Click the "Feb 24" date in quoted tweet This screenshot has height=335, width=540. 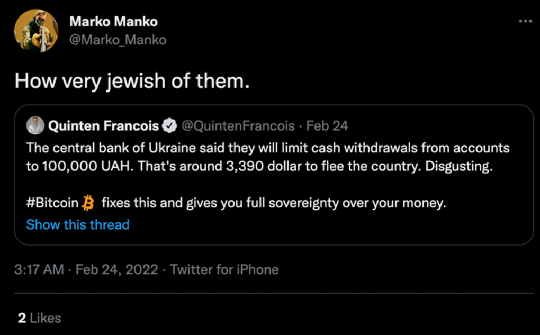tap(327, 126)
